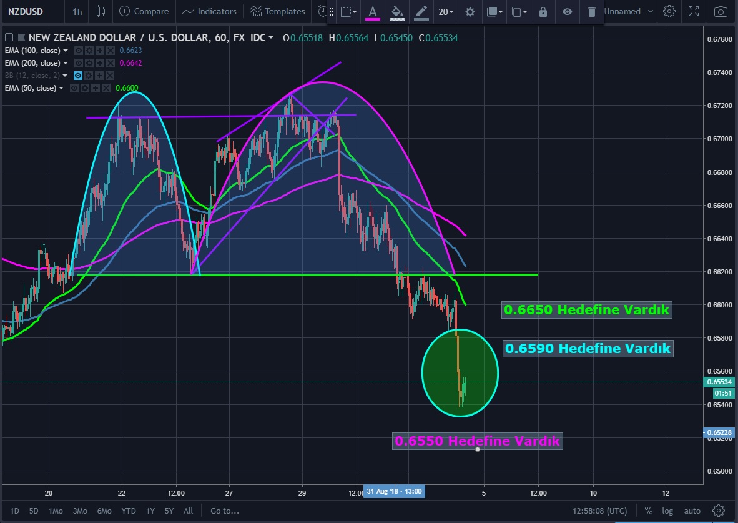Screen dimensions: 738x523
Task: Expand the EMA (200, close) dropdown arrow
Action: 66,63
